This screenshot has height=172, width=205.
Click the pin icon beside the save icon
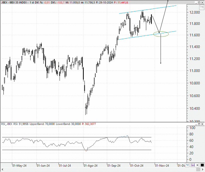pyautogui.click(x=197, y=165)
